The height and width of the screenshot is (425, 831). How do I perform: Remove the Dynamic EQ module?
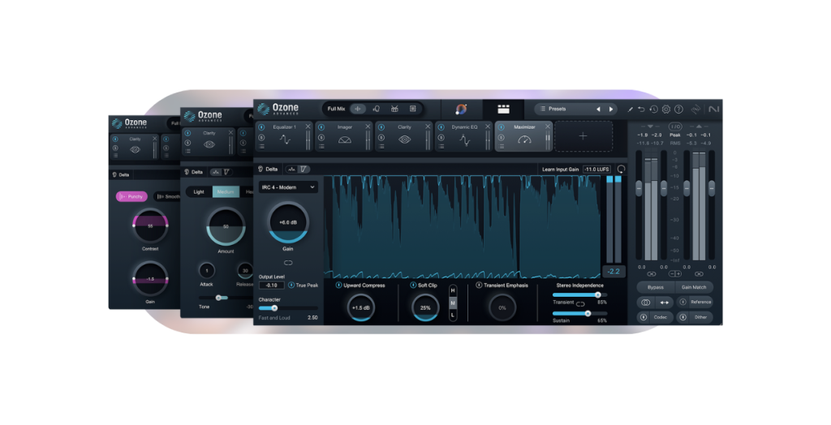(488, 127)
